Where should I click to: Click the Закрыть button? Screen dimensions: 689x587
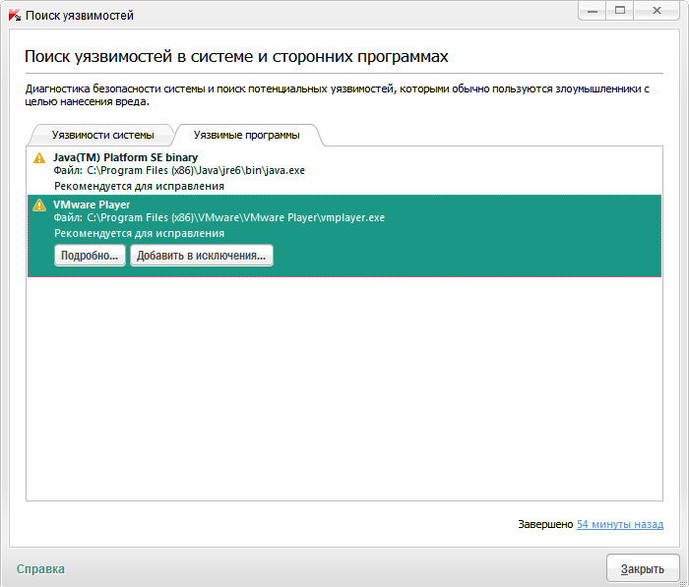pos(643,569)
